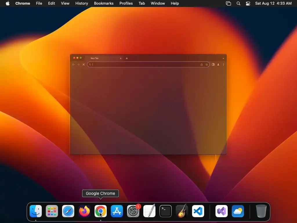Click the Stage Manager menu bar icon

click(x=229, y=3)
